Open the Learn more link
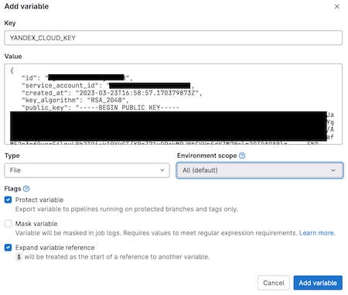This screenshot has height=295, width=348. tap(317, 233)
